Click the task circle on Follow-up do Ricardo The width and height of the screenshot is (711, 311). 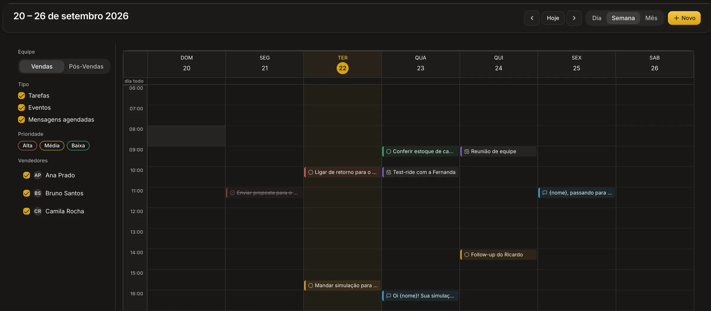pyautogui.click(x=467, y=255)
